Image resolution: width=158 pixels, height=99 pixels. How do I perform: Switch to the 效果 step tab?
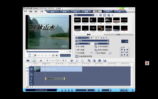[x=75, y=12]
